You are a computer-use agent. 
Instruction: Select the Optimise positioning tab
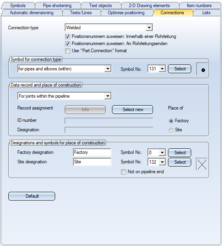[126, 13]
